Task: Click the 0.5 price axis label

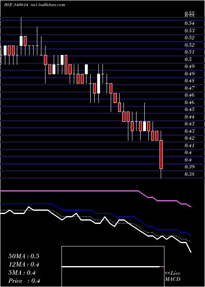Action: point(188,59)
